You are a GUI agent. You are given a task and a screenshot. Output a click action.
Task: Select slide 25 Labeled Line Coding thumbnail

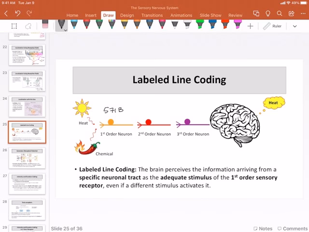click(27, 132)
